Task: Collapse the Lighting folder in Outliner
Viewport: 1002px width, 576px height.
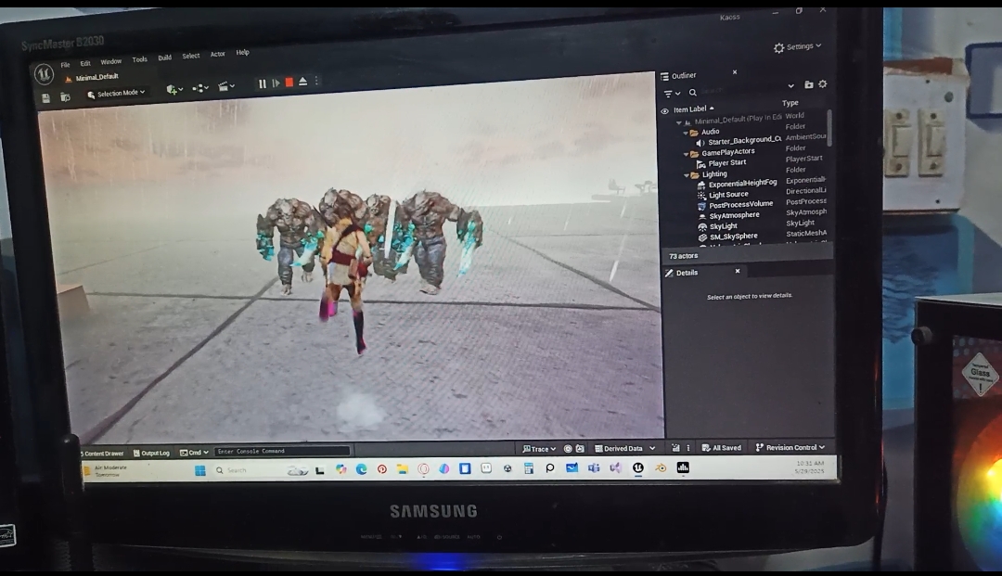Action: 686,174
